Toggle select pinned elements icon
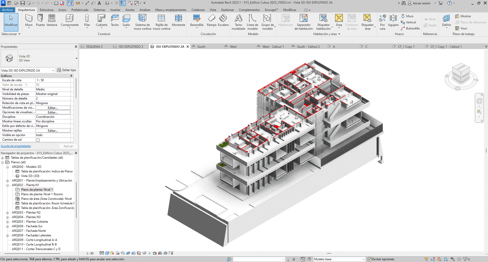This screenshot has width=488, height=262. (439, 259)
